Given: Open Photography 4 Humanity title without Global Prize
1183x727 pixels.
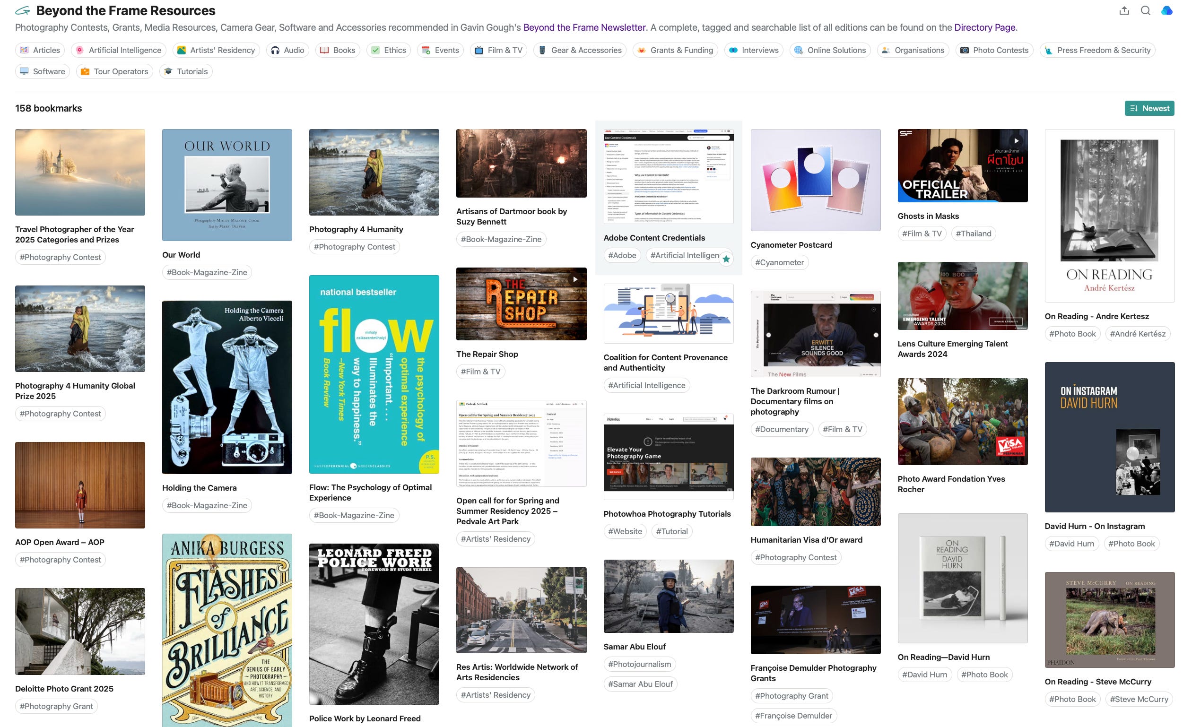Looking at the screenshot, I should pos(356,229).
